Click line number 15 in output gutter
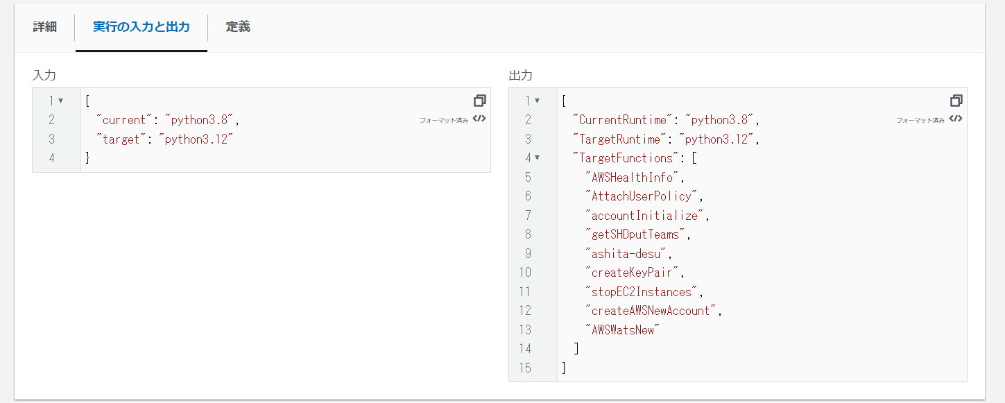 coord(525,368)
